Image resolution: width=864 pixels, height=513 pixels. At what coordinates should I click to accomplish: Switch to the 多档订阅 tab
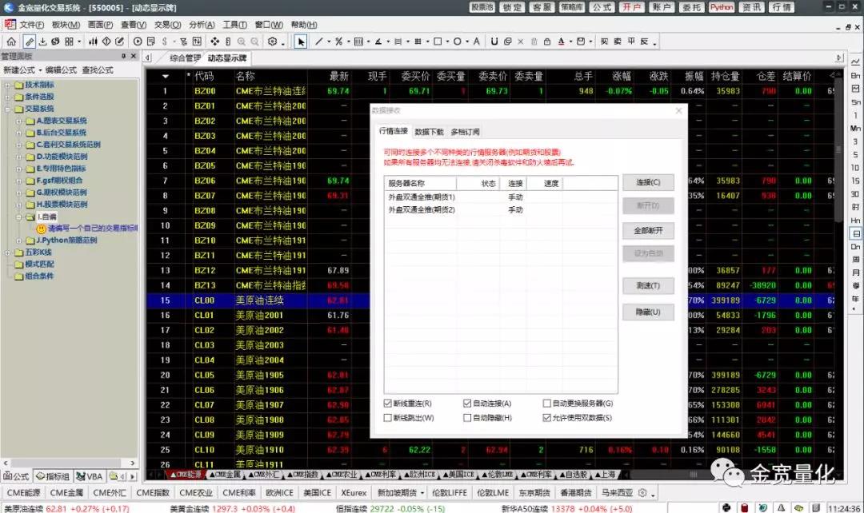click(x=465, y=132)
